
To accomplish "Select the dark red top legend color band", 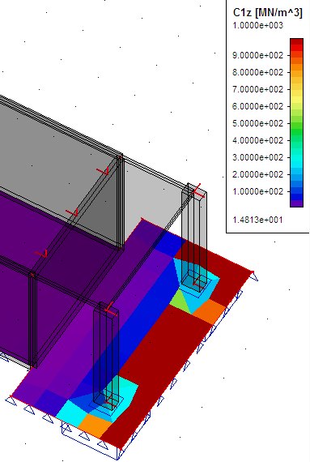I will [296, 41].
